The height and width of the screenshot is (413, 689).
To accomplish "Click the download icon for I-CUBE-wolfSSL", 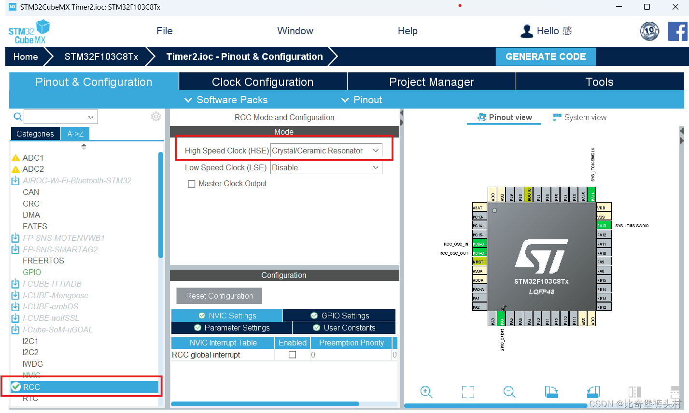I will [x=15, y=318].
